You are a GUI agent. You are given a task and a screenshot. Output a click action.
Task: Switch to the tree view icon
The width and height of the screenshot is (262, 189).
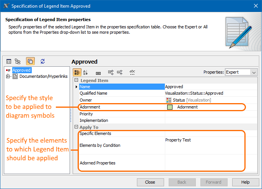[x=18, y=61]
